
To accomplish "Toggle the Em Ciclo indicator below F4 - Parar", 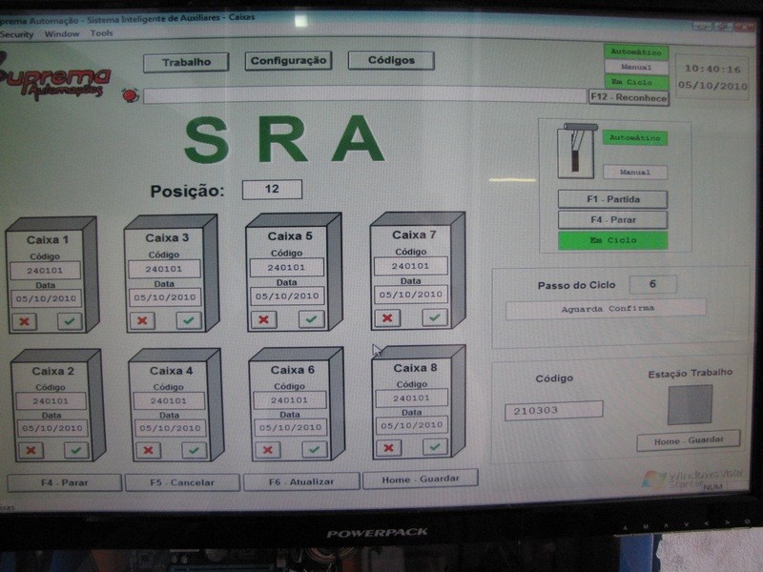I will pyautogui.click(x=613, y=240).
